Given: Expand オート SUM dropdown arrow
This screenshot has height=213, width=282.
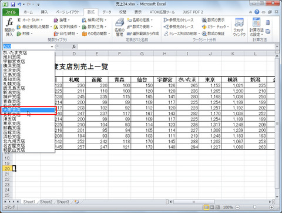Looking at the screenshot, I should pyautogui.click(x=42, y=20).
